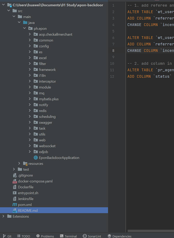Click the README.md markdown icon
Viewport: 174px width, 238px height.
[15, 211]
